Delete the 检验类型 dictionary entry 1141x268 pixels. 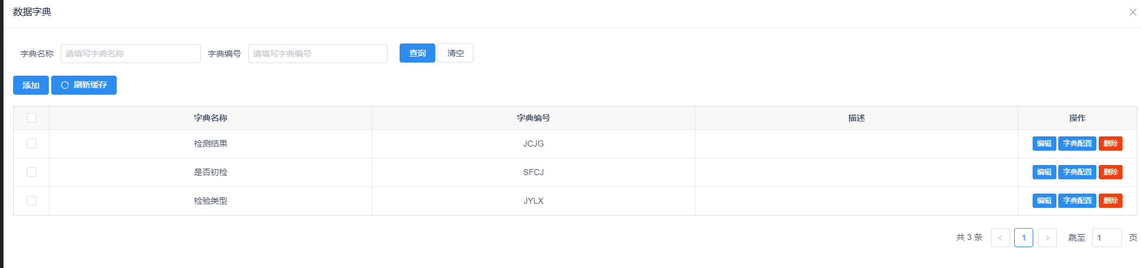[1110, 201]
